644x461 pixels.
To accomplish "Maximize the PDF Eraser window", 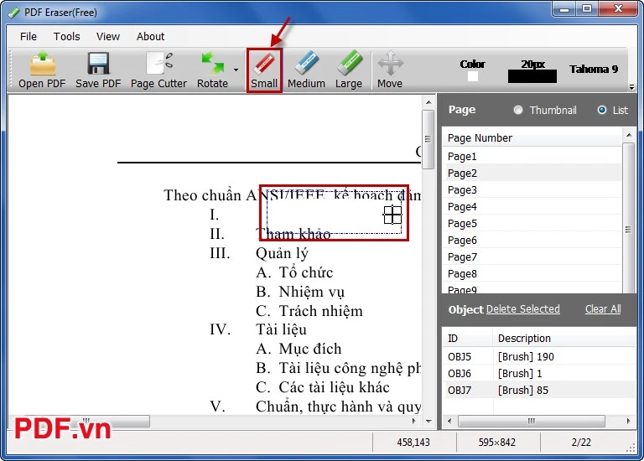I will [x=587, y=9].
